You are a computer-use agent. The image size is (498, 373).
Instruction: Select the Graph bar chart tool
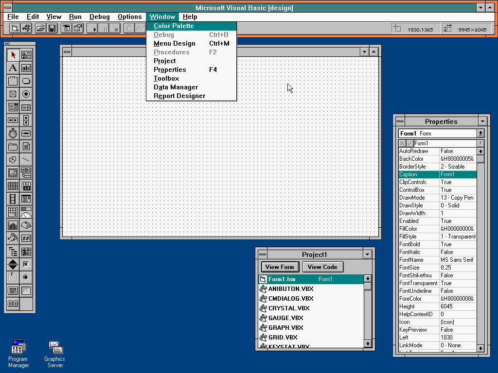click(x=13, y=225)
